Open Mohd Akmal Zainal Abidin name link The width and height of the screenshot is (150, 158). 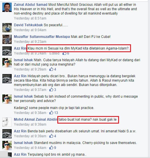tap(36, 120)
